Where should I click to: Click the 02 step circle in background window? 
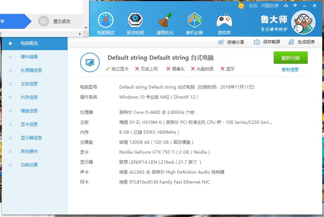[43, 21]
